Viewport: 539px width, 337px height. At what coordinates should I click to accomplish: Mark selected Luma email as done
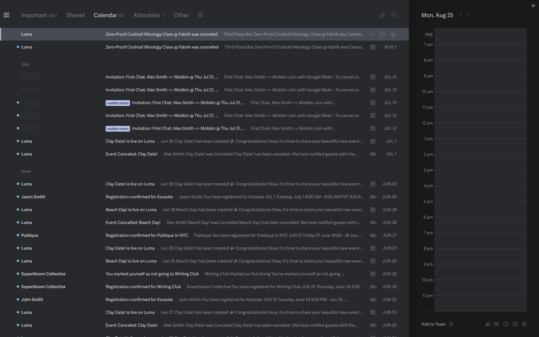point(371,34)
